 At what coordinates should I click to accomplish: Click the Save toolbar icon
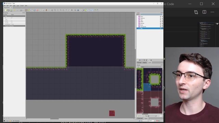(x=11, y=10)
